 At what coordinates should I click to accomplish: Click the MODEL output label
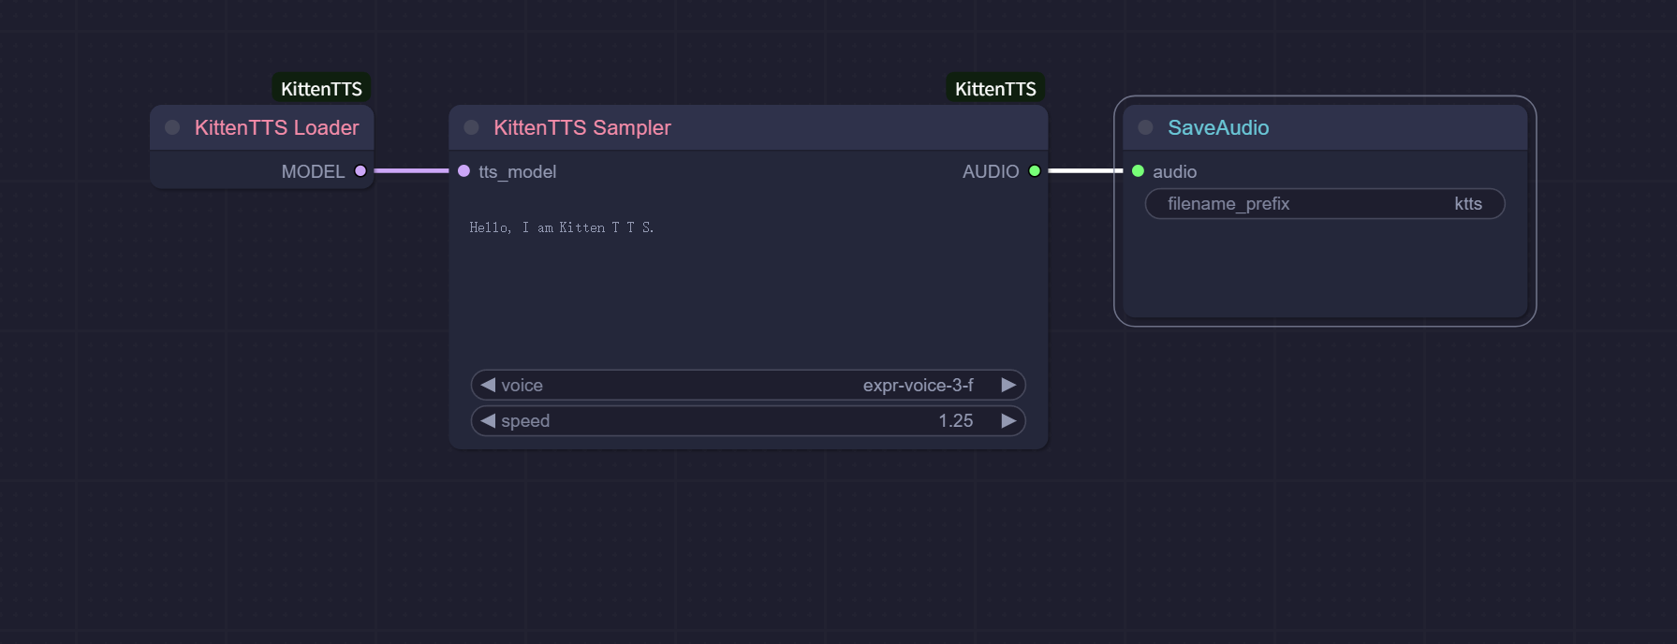[313, 171]
